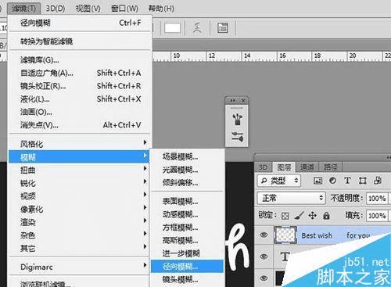Viewport: 391px width, 287px height.
Task: Open 滤镜库(G)...
Action: [80, 60]
